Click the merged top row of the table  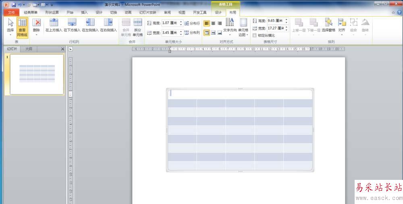(x=240, y=95)
